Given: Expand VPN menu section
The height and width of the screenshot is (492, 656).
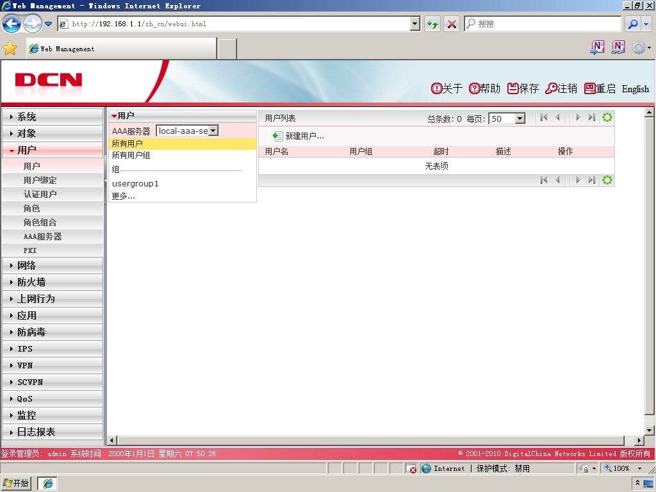Looking at the screenshot, I should 53,365.
